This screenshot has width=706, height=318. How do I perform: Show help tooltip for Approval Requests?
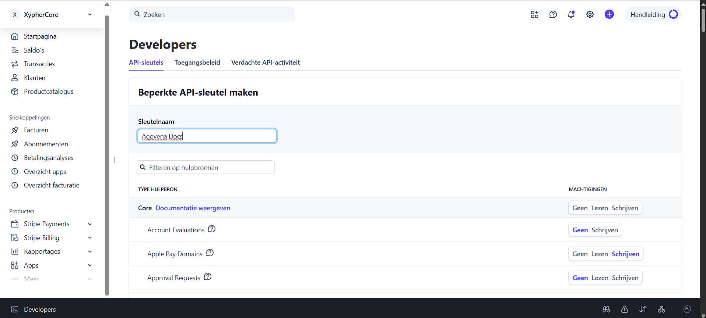208,277
